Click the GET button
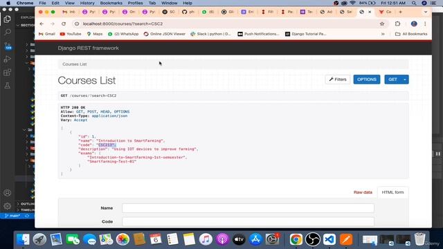443x249 pixels. 392,80
